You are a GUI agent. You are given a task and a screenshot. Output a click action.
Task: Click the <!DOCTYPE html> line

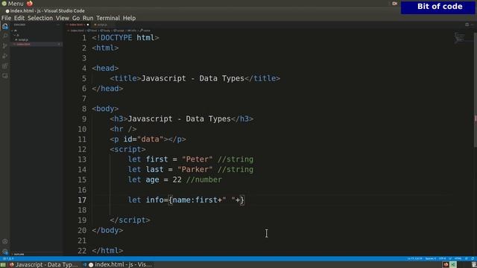pyautogui.click(x=125, y=38)
